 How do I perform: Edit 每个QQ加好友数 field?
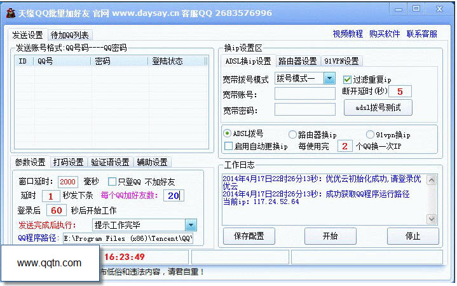tap(174, 196)
